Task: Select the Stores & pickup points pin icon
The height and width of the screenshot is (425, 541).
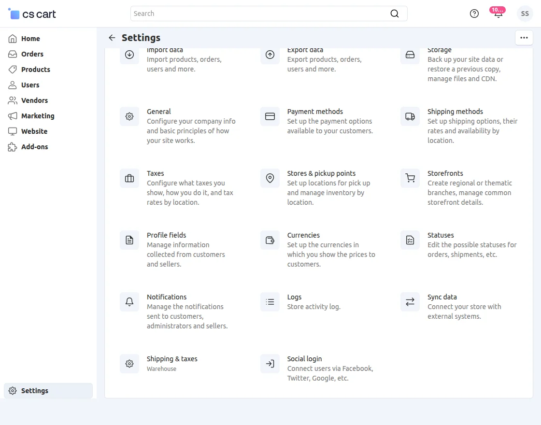Action: [270, 178]
